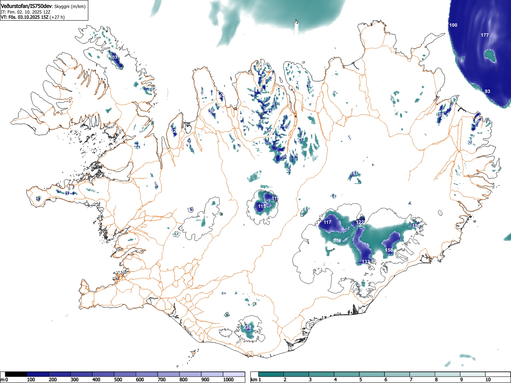Viewport: 511px width, 383px height.
Task: Click the '102' value in the eastern highlands
Action: click(440, 115)
